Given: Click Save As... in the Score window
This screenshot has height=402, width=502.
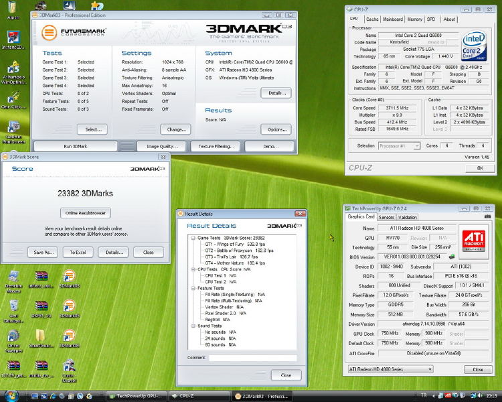Looking at the screenshot, I should [x=43, y=253].
